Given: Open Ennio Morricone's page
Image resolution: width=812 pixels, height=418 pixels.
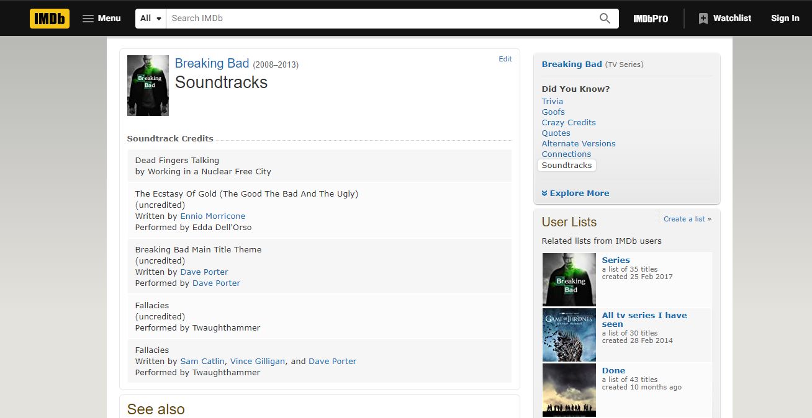Looking at the screenshot, I should 213,216.
